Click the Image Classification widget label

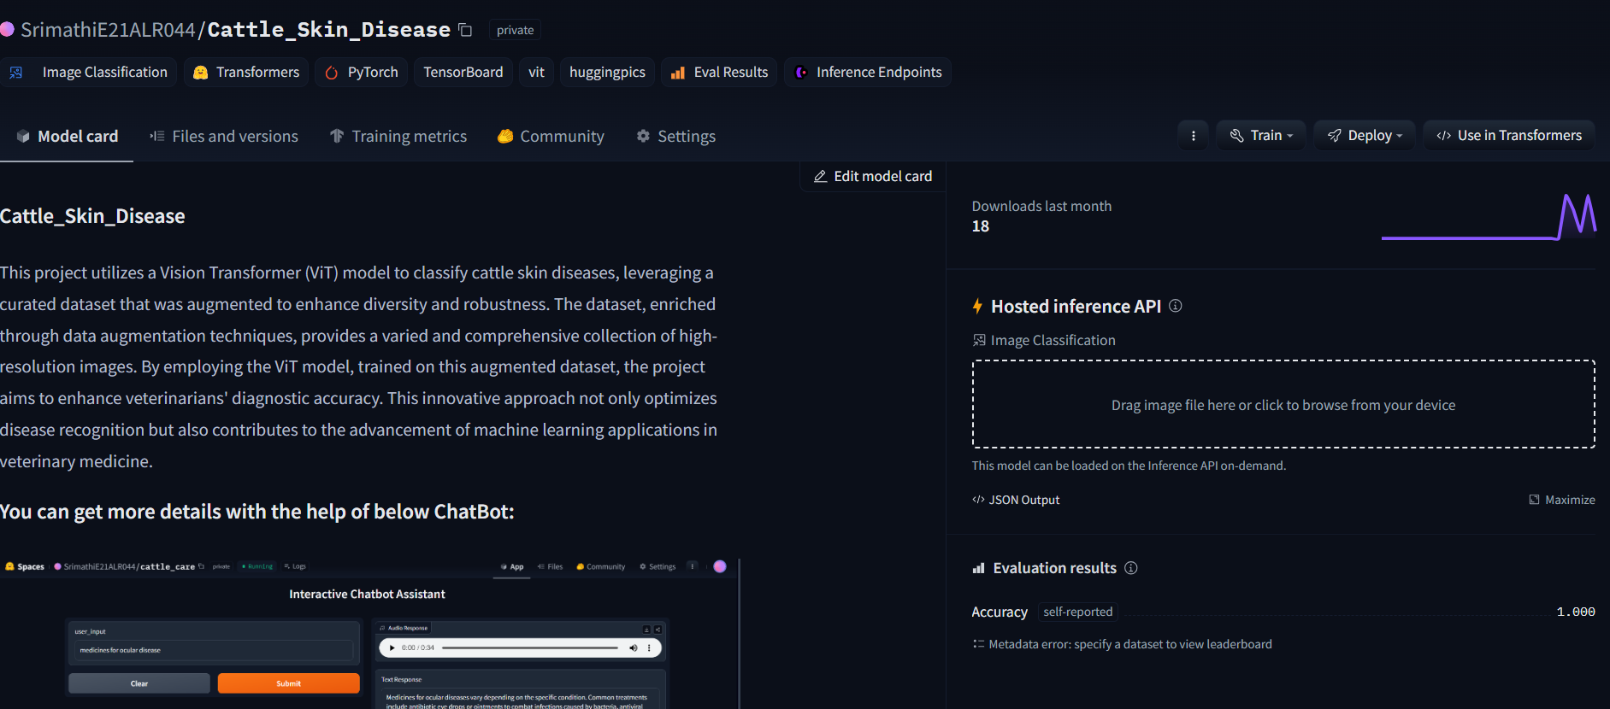pyautogui.click(x=1044, y=340)
